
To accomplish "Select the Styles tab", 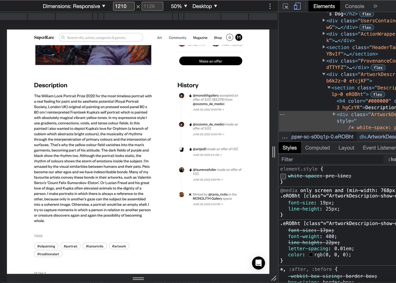I will click(x=290, y=148).
